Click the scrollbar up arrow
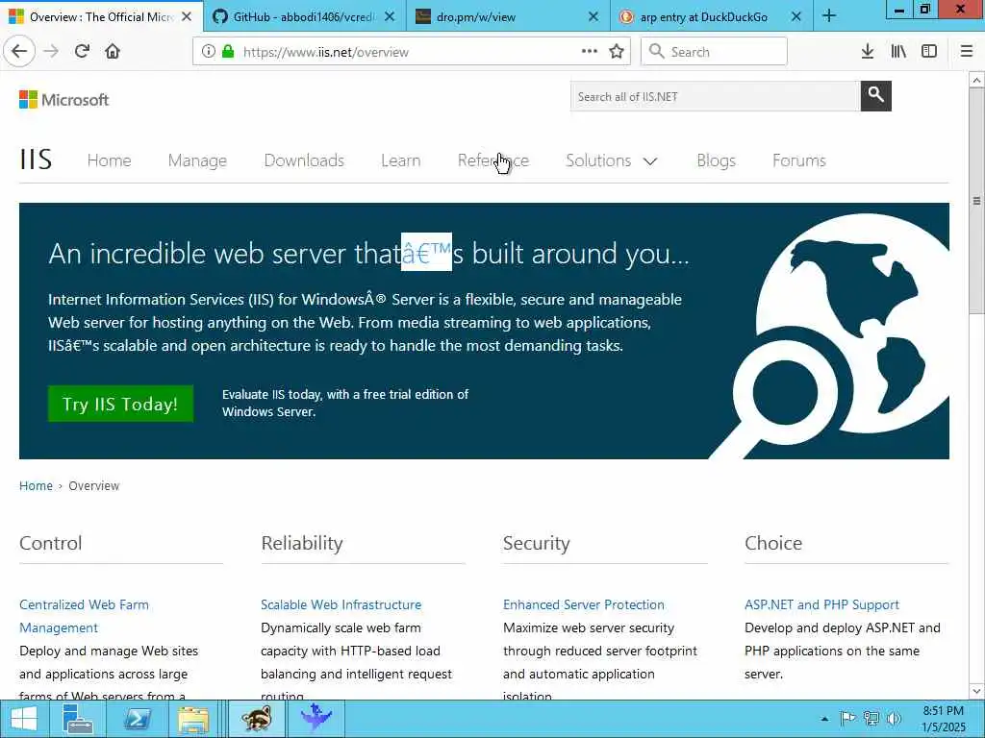 pyautogui.click(x=977, y=81)
